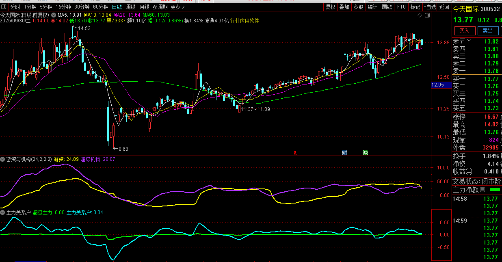Add the stock via +自选
Screen dimensions: 502x262
click(430, 7)
